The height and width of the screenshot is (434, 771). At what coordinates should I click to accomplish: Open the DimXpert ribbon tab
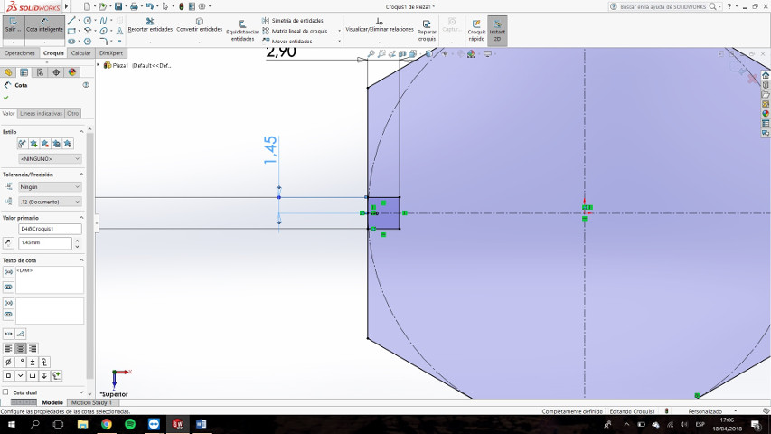[111, 53]
